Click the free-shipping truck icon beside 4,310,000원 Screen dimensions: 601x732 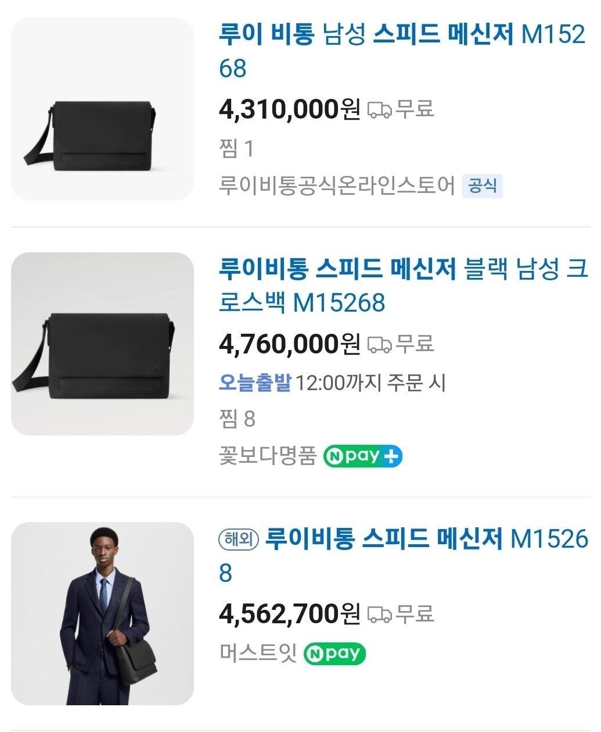(380, 110)
